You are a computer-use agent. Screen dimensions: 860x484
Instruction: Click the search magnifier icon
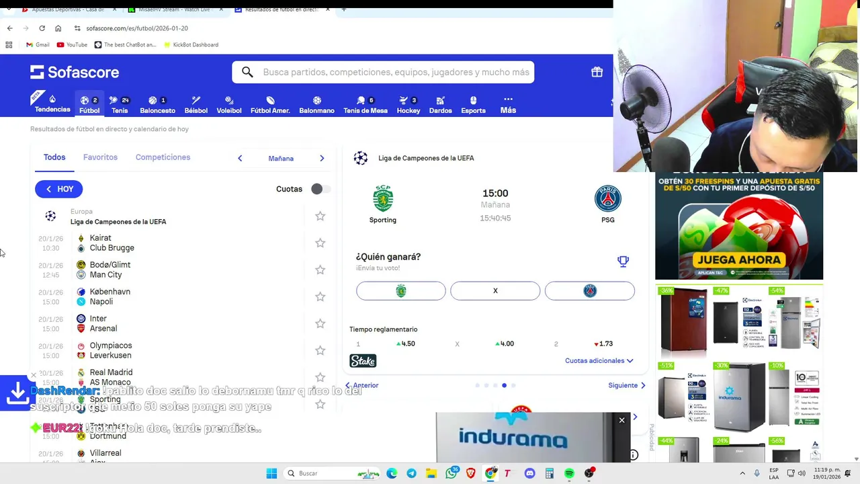pyautogui.click(x=247, y=72)
